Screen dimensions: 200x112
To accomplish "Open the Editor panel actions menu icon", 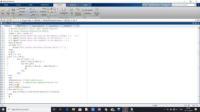I will click(193, 23).
